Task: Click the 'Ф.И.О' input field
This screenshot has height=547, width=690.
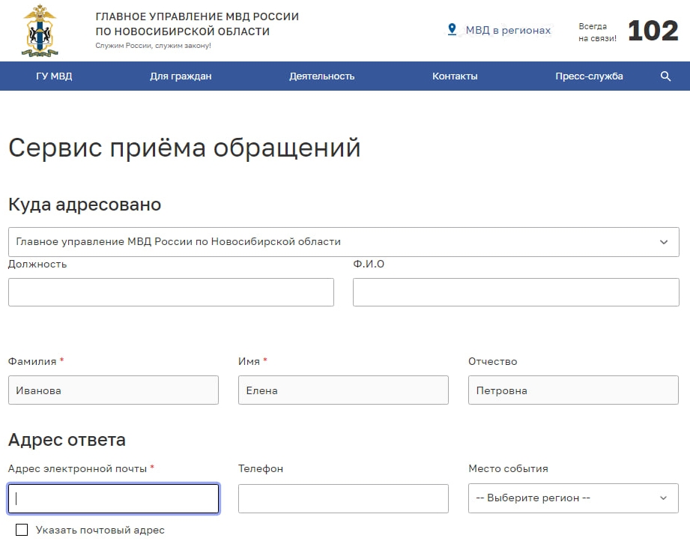Action: click(515, 292)
